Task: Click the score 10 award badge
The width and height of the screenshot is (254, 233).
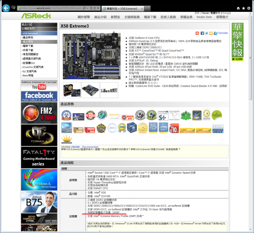Action: point(174,128)
